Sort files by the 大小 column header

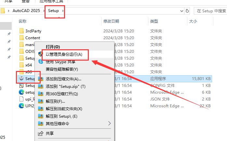click(193, 21)
